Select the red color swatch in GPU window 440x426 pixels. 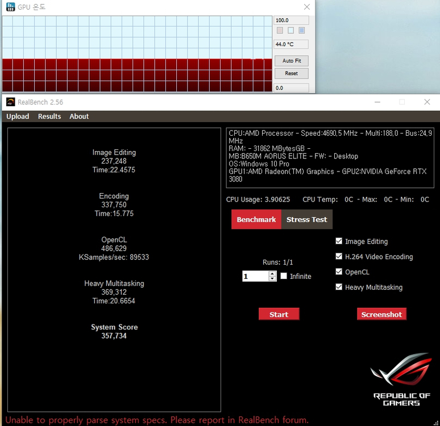(x=280, y=30)
